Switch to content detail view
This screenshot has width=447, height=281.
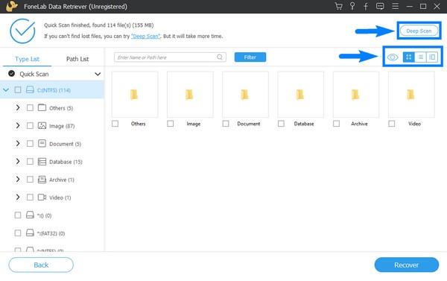point(432,57)
